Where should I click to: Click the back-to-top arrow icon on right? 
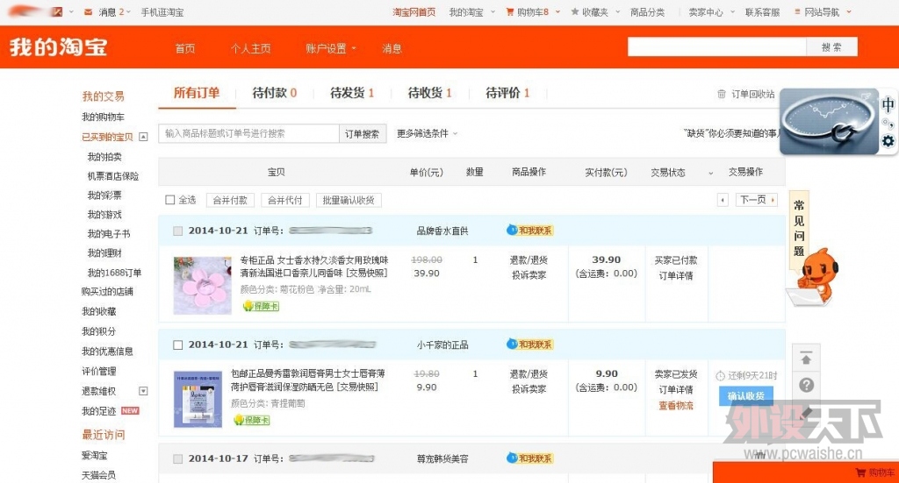pos(806,359)
